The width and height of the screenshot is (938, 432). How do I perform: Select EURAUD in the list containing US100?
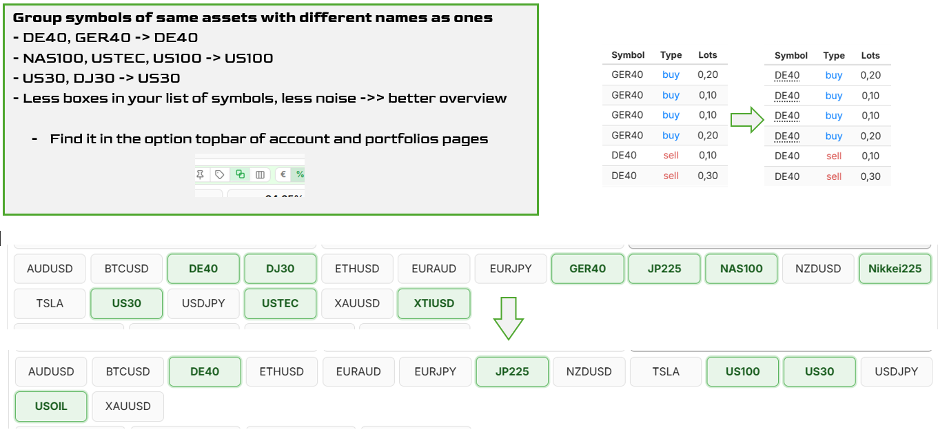pos(358,371)
